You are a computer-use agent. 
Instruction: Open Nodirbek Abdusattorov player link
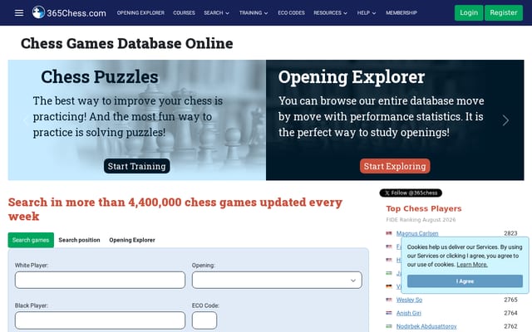pos(426,326)
